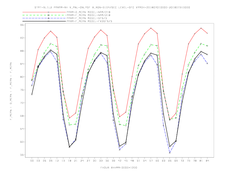Click x-axis forecast hour label 45

pos(126,161)
